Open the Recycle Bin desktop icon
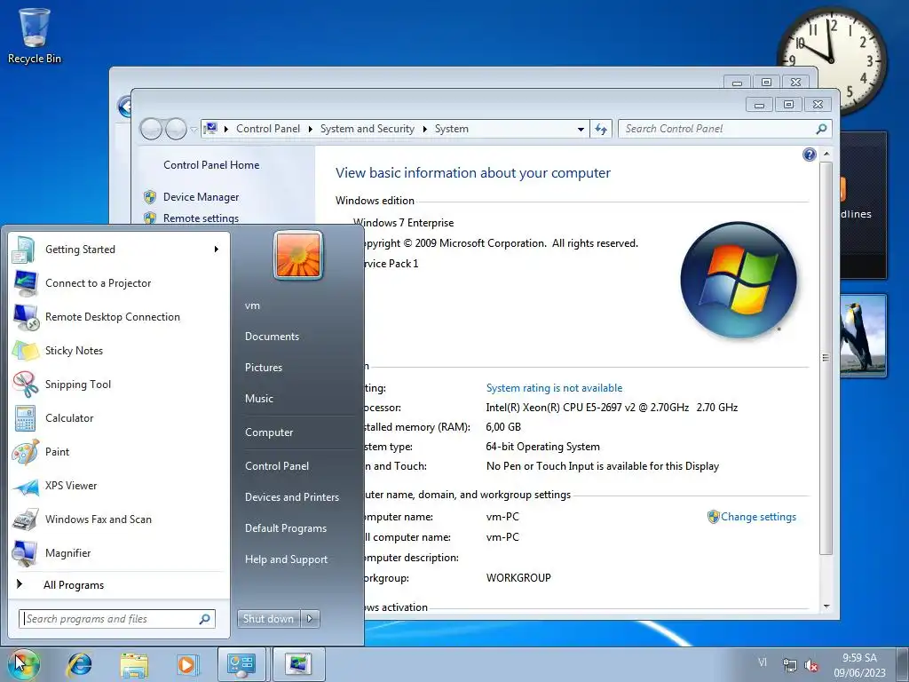Viewport: 909px width, 682px height. (35, 36)
